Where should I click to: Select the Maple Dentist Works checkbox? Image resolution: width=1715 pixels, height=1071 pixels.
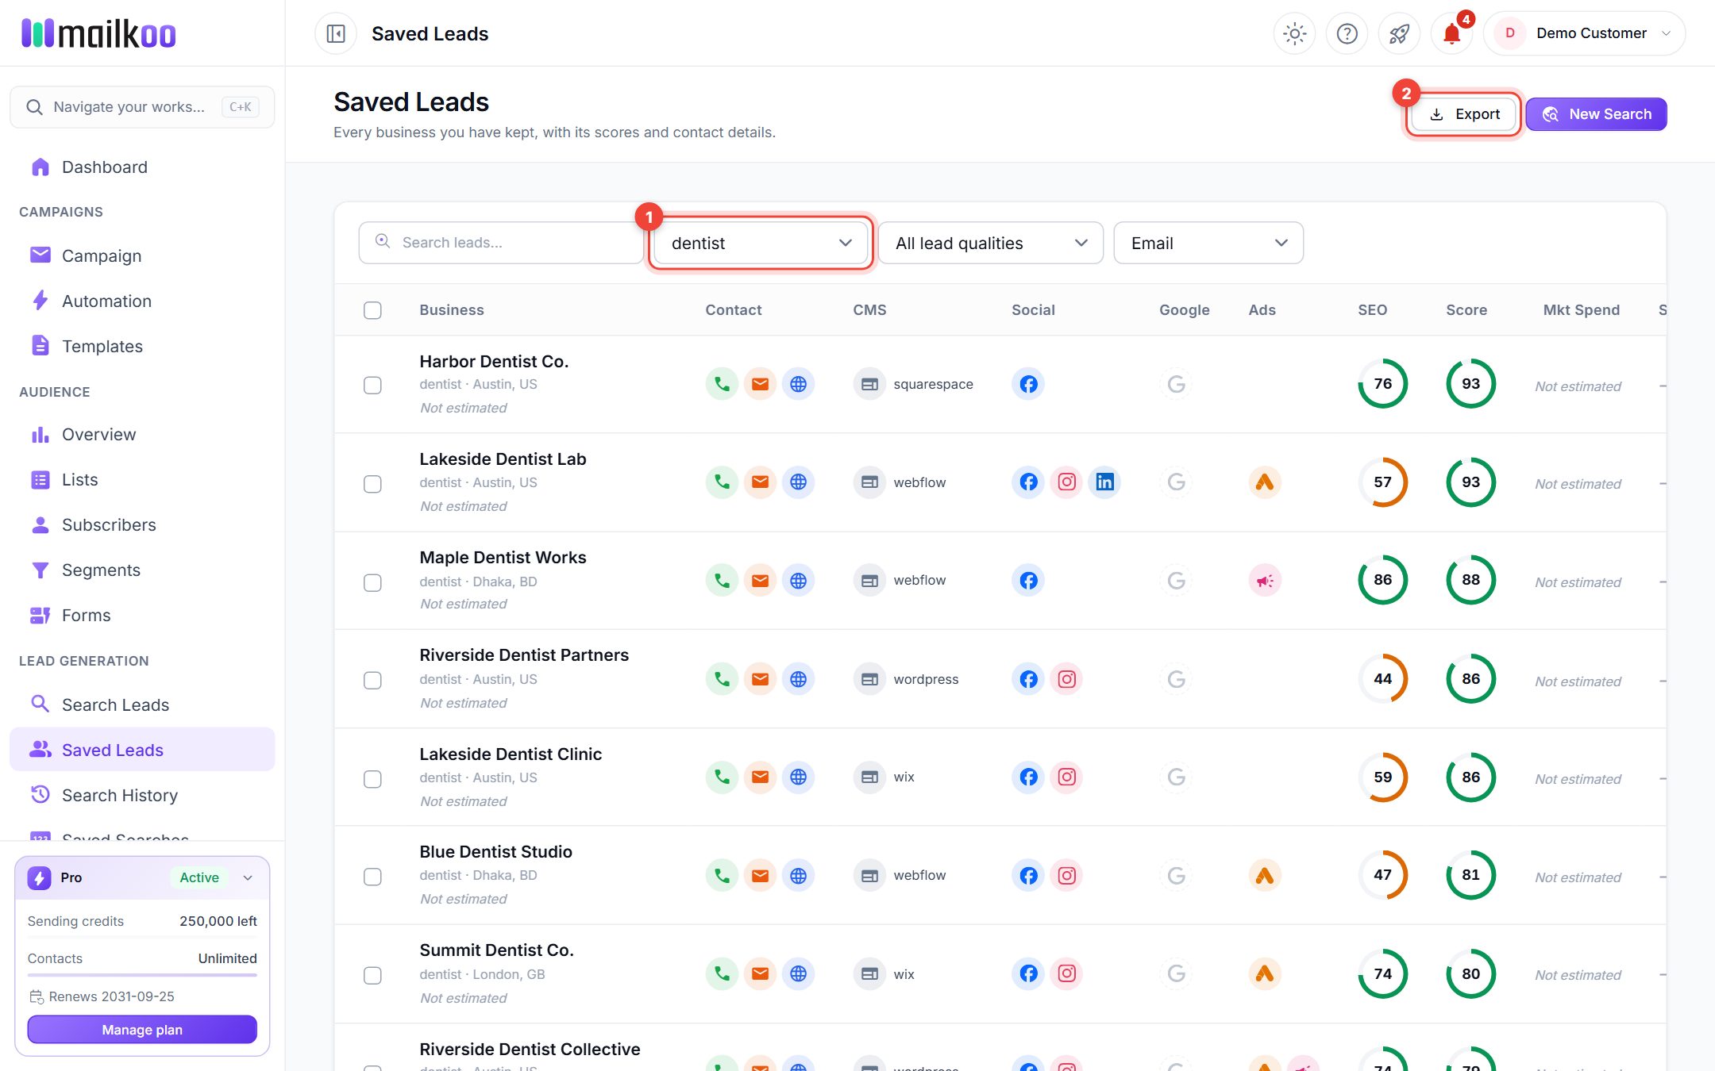[x=372, y=582]
